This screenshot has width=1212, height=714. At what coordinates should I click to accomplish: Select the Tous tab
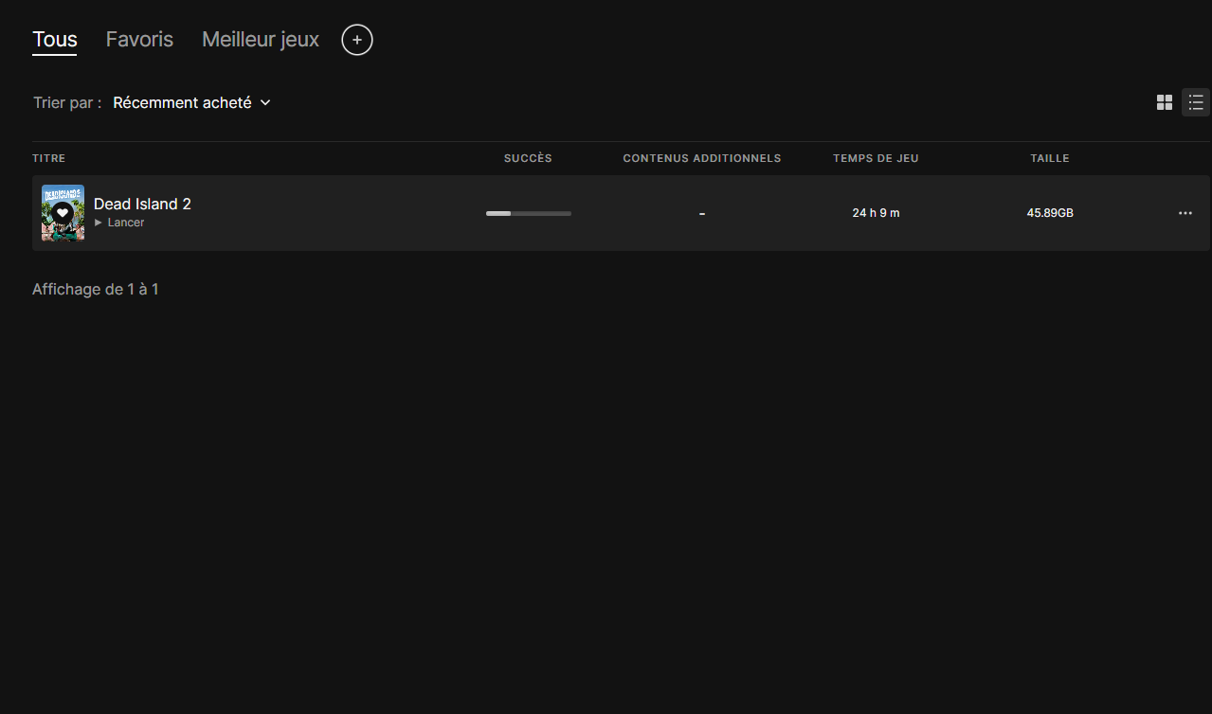[x=55, y=40]
